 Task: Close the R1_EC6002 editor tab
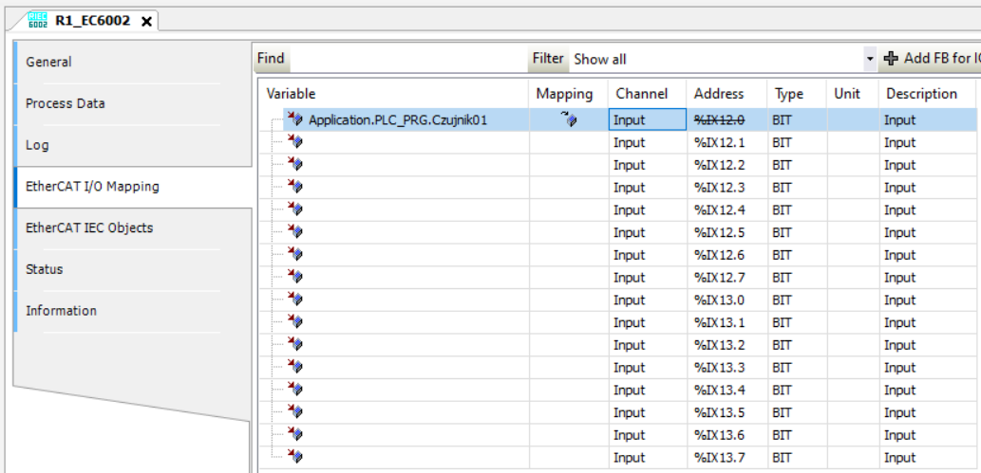[x=146, y=22]
